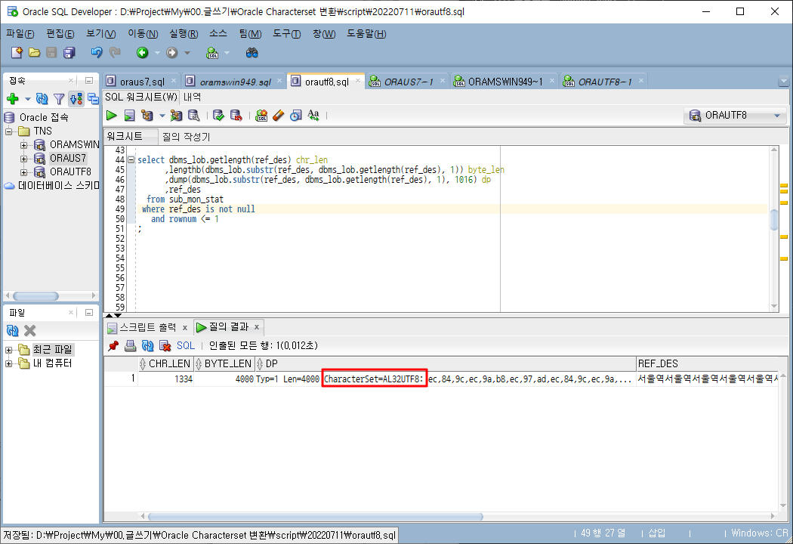Image resolution: width=793 pixels, height=544 pixels.
Task: Minimize the 접속 connections panel
Action: (89, 80)
